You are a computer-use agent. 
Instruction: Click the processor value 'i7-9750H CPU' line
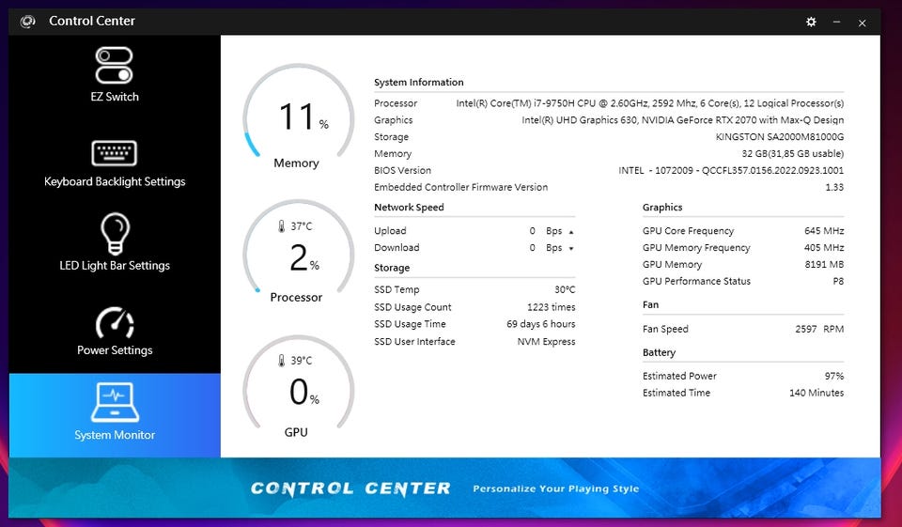point(650,103)
